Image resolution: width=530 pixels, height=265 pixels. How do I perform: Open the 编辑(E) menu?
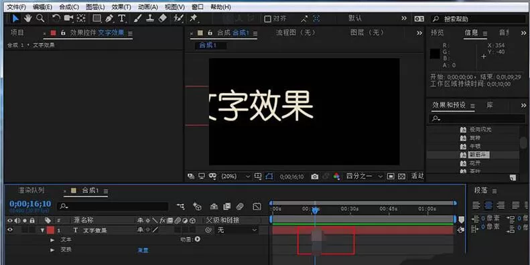coord(43,7)
